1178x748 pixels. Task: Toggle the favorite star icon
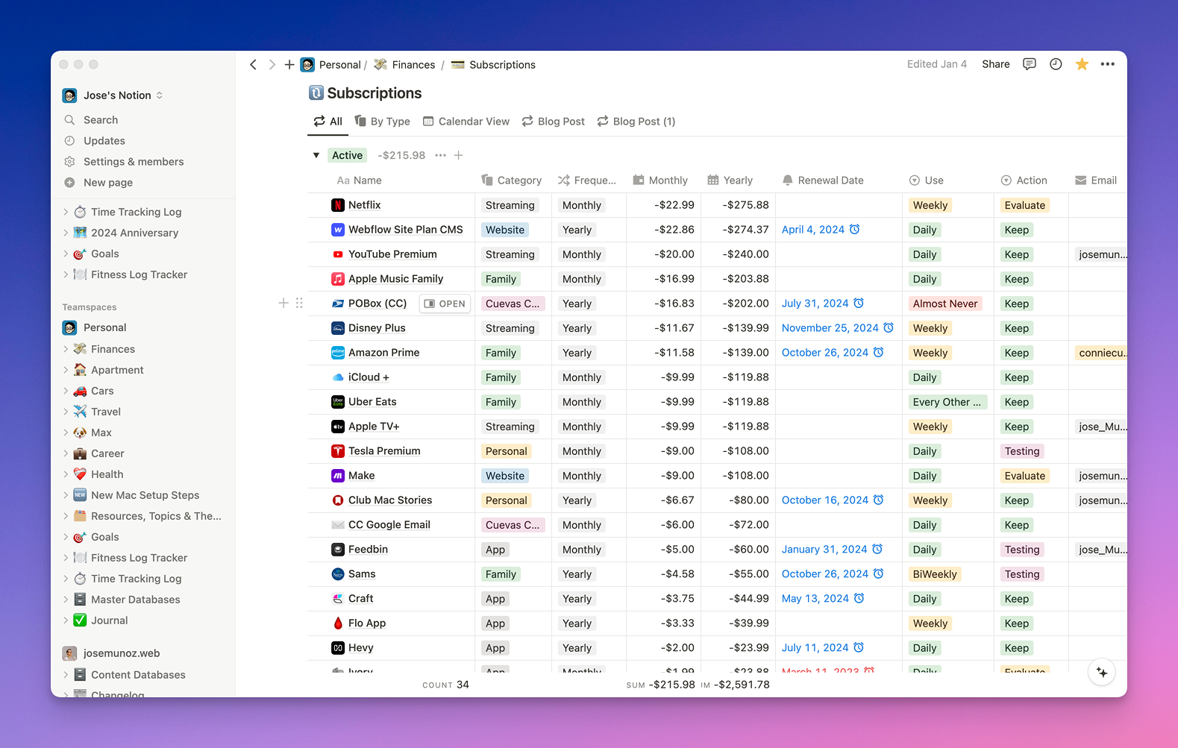(1082, 64)
